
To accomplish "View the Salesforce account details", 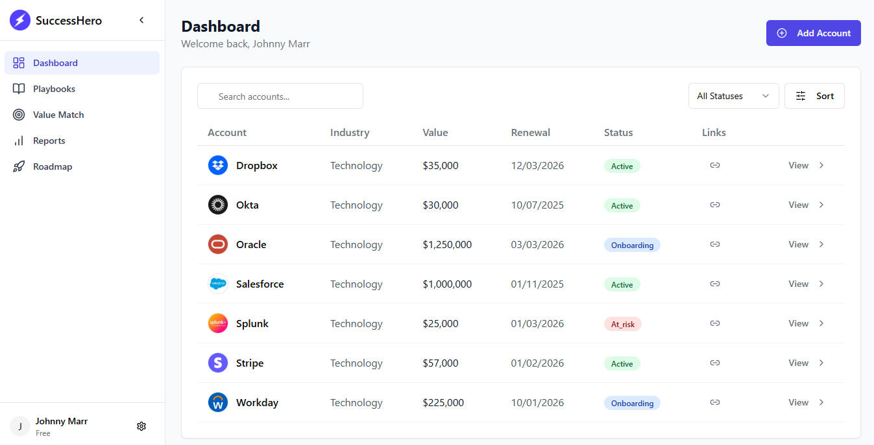I will 799,284.
